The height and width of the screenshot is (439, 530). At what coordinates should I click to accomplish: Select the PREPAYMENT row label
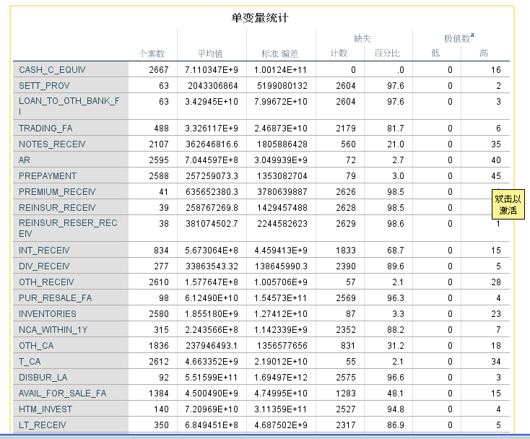(x=48, y=175)
